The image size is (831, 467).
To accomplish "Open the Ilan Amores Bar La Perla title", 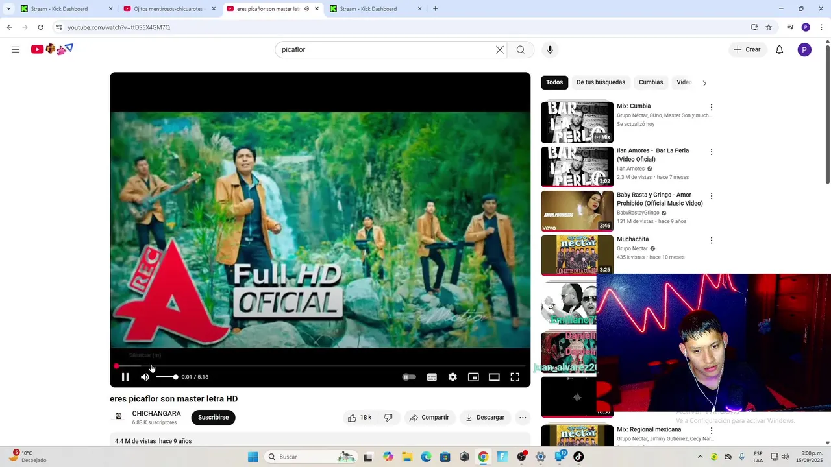I will tap(652, 155).
